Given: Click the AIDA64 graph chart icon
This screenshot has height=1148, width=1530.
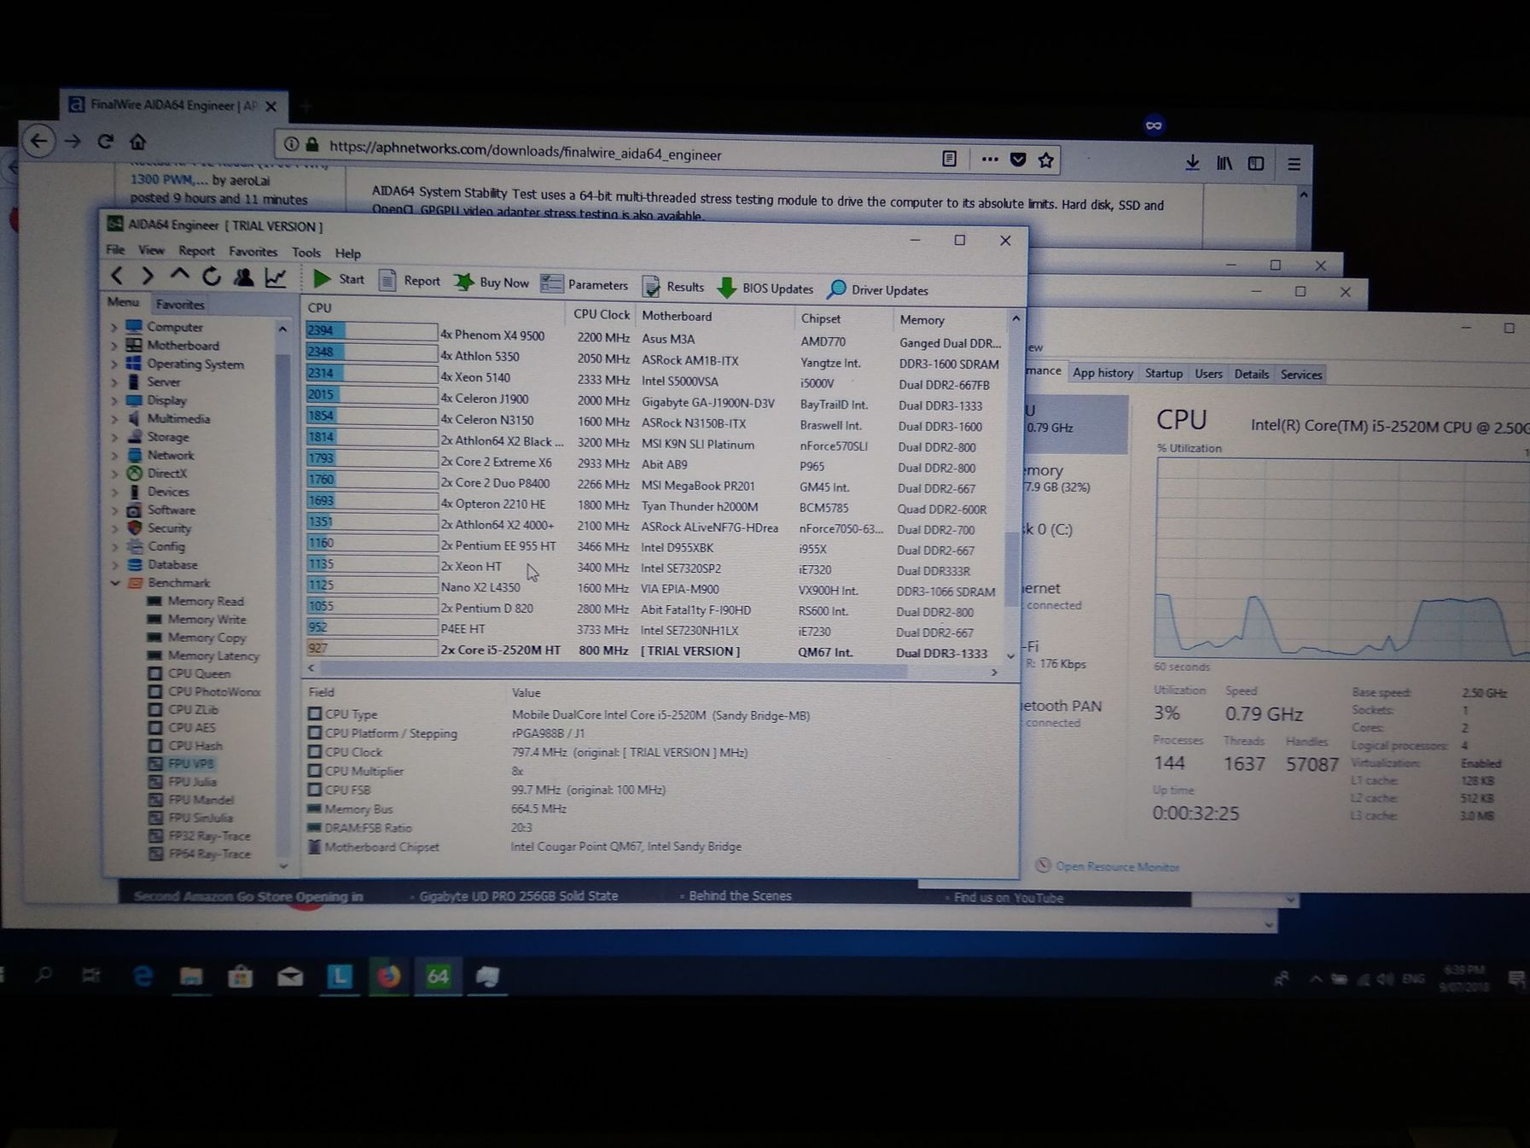Looking at the screenshot, I should click(x=276, y=277).
